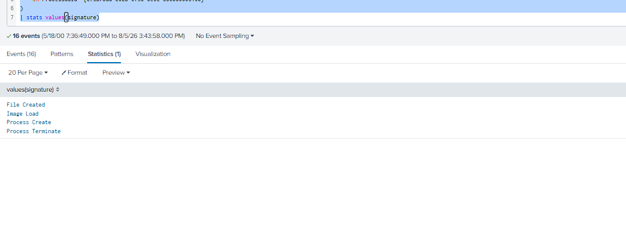Click the Format pencil button
The height and width of the screenshot is (232, 626).
(74, 73)
